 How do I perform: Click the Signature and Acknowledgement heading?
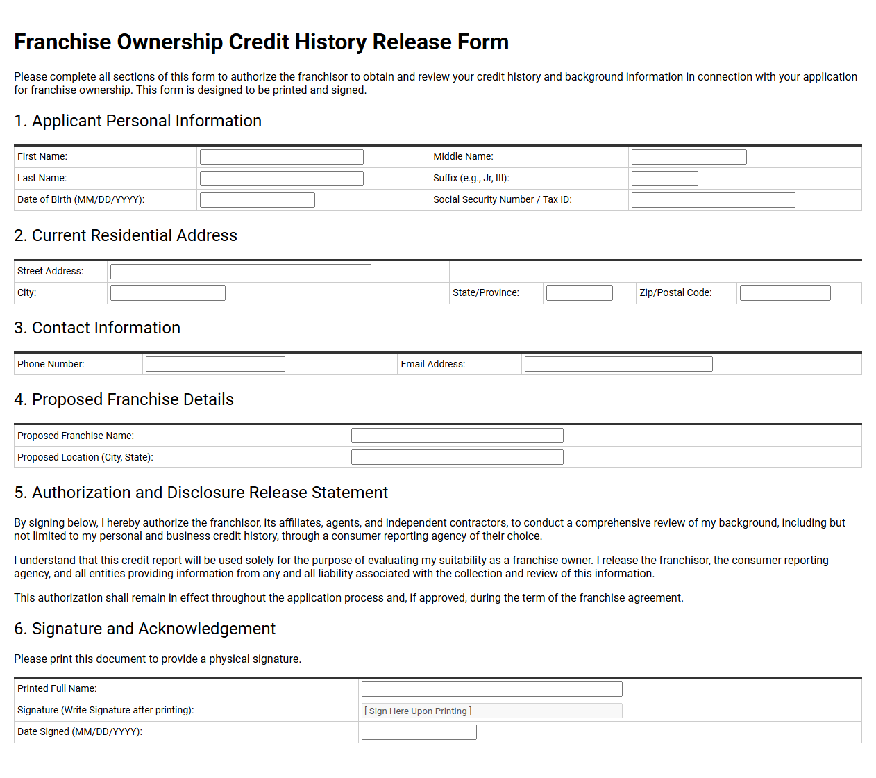(x=145, y=629)
